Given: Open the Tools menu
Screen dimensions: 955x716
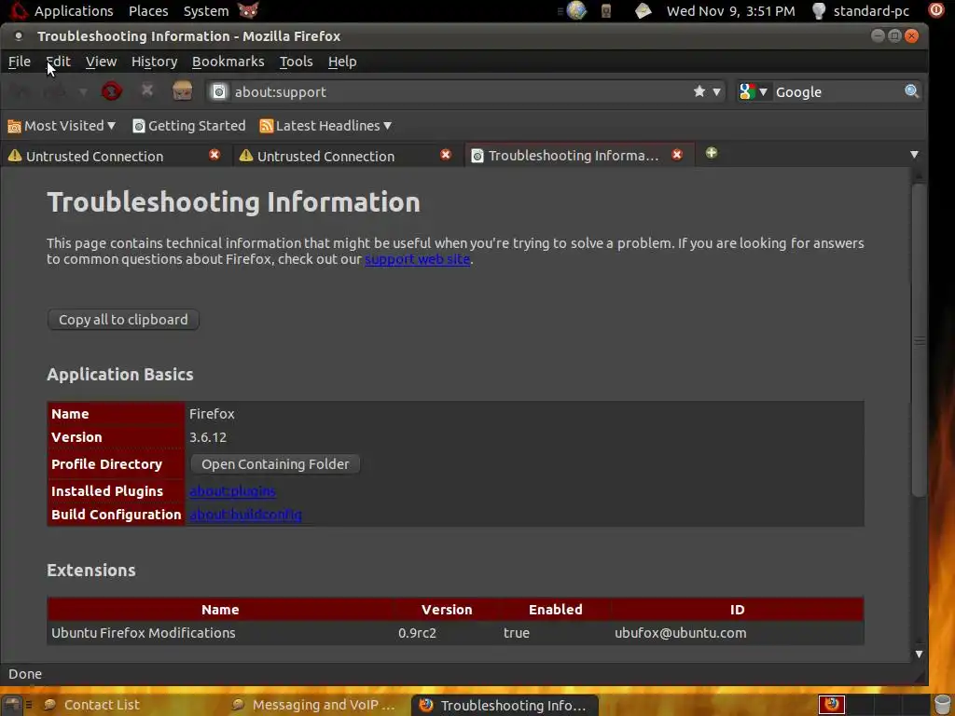Looking at the screenshot, I should pyautogui.click(x=296, y=62).
